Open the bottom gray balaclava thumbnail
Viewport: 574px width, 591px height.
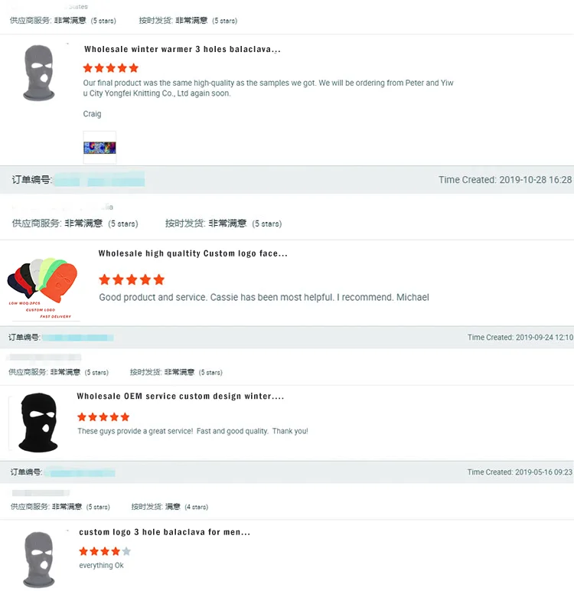tap(39, 560)
